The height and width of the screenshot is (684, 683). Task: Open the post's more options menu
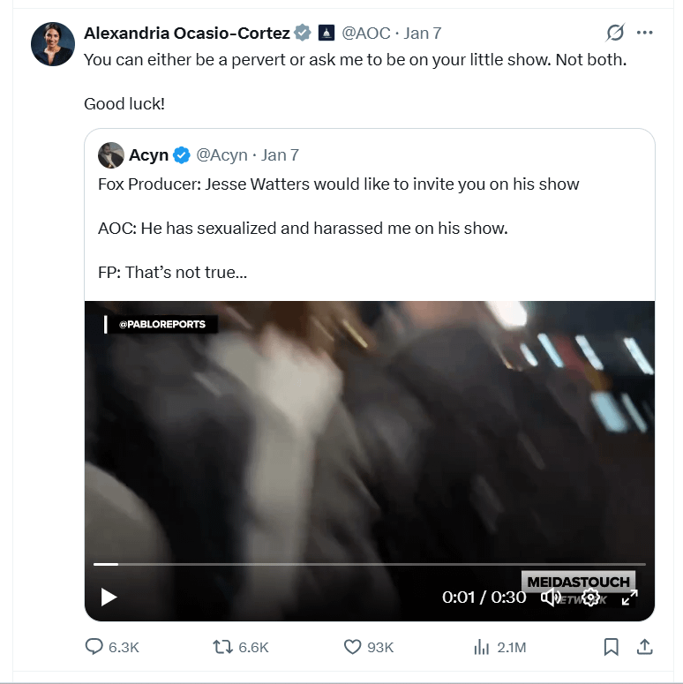click(645, 34)
